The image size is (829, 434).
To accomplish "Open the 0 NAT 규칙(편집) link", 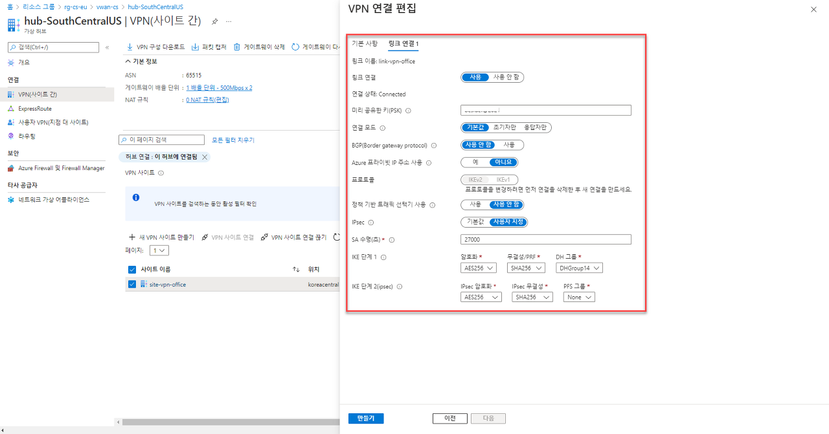I will 207,100.
